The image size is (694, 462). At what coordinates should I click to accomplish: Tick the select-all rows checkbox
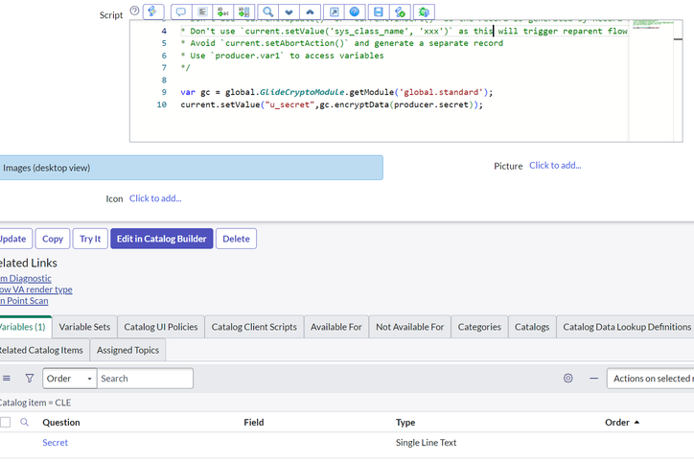click(x=6, y=422)
